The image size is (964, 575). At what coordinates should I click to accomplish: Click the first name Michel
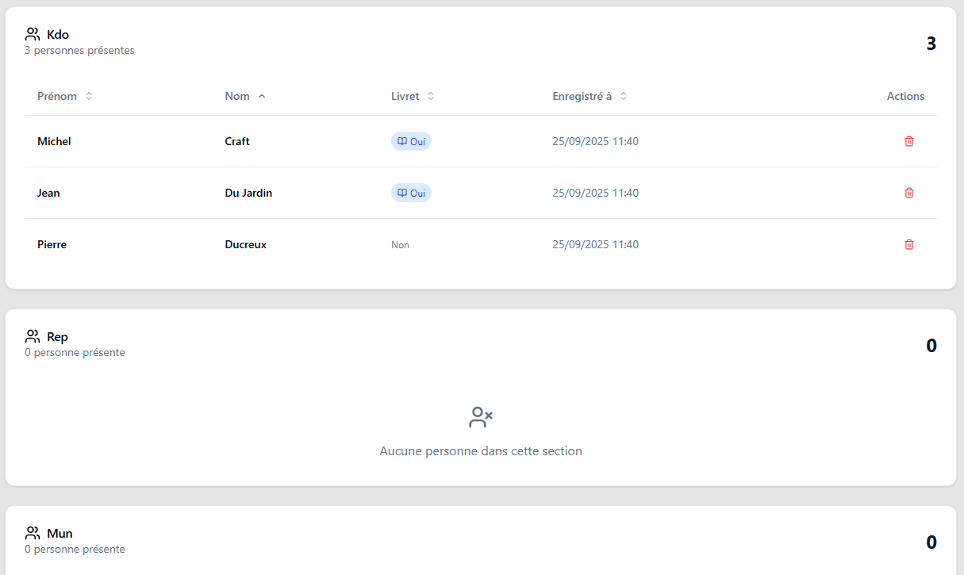tap(54, 141)
